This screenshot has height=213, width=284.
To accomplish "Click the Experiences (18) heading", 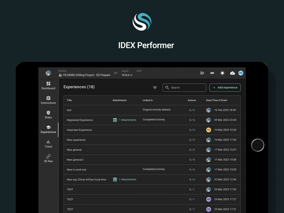I will pos(79,87).
